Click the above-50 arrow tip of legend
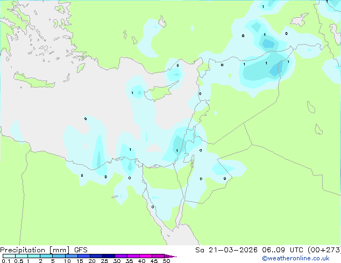This screenshot has height=263, width=341. point(170,256)
